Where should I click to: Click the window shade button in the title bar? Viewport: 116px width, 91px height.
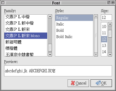[113, 3]
